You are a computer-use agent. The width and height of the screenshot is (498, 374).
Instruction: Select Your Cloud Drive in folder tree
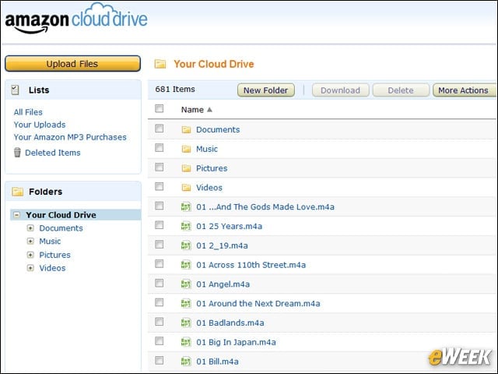coord(61,215)
